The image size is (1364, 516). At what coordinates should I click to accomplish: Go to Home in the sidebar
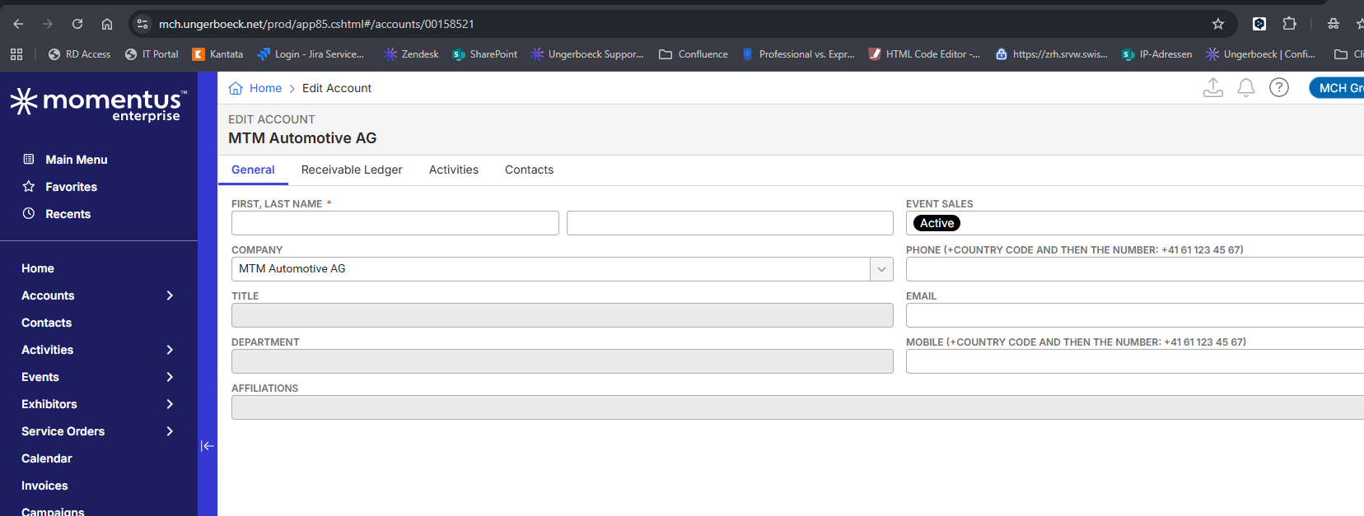[x=38, y=268]
